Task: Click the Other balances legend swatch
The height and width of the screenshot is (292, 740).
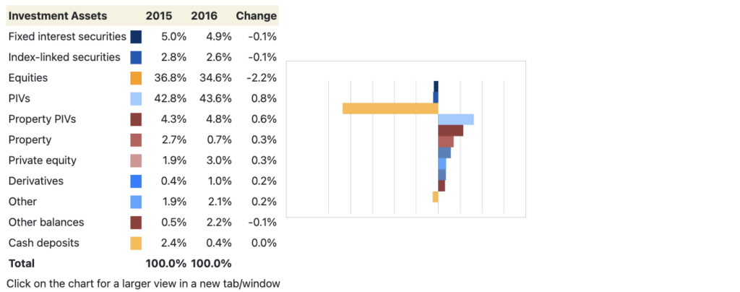Action: click(x=136, y=223)
